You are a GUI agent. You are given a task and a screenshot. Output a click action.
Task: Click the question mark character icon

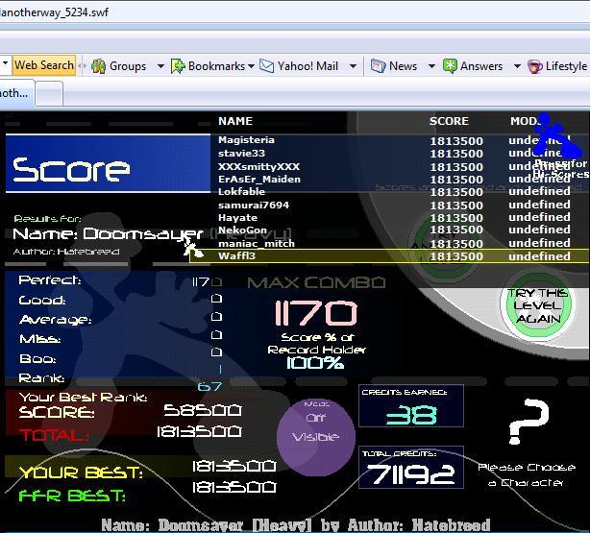click(527, 423)
